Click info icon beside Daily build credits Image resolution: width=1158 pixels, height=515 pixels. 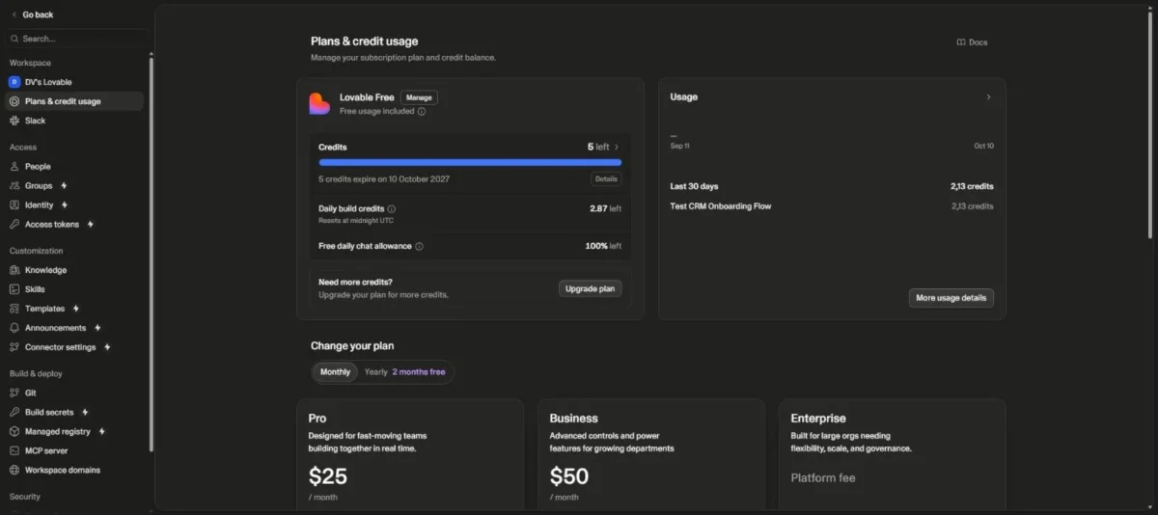coord(392,208)
